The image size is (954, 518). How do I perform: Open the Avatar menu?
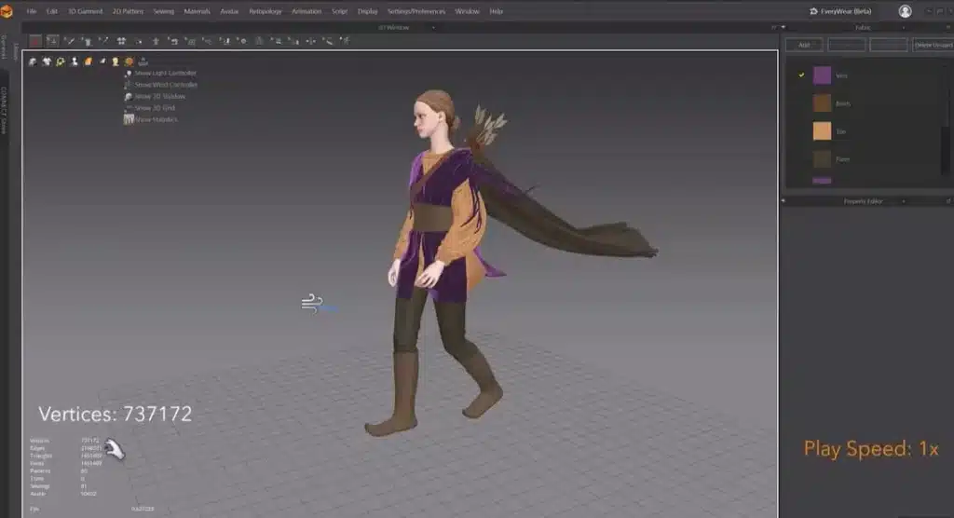tap(229, 11)
